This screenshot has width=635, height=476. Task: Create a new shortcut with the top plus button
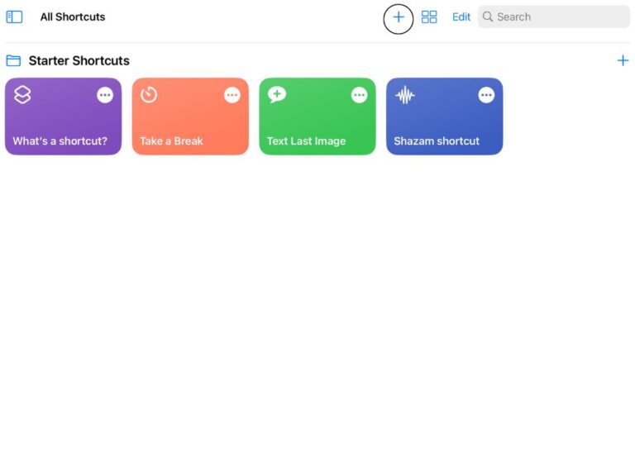[x=399, y=17]
